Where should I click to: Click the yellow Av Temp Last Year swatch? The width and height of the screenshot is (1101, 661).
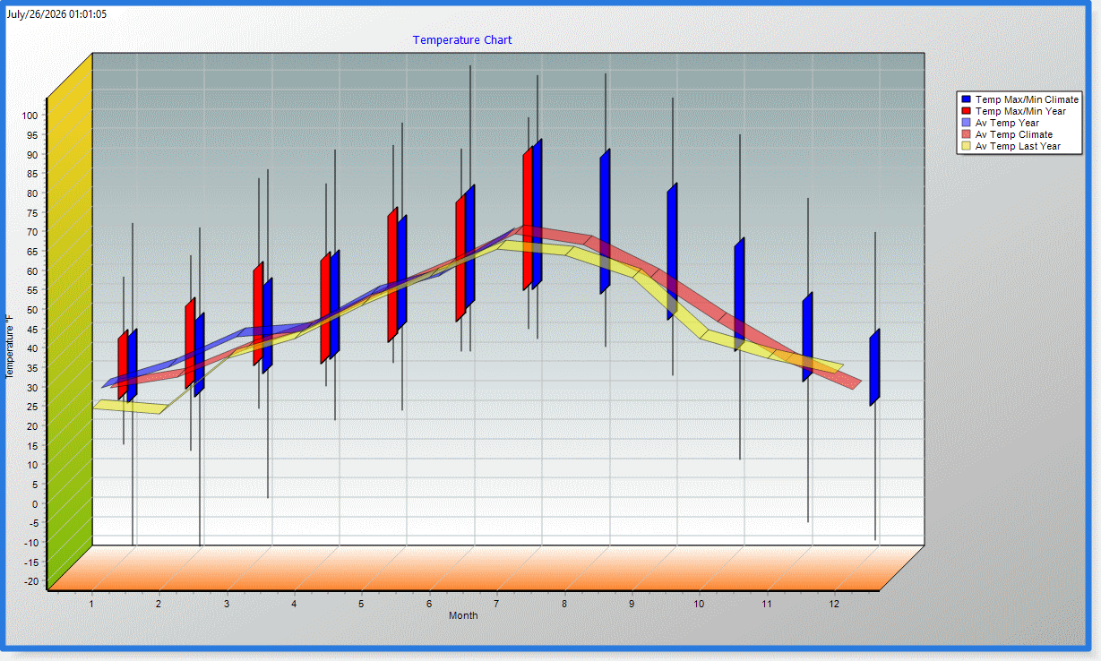[x=967, y=146]
